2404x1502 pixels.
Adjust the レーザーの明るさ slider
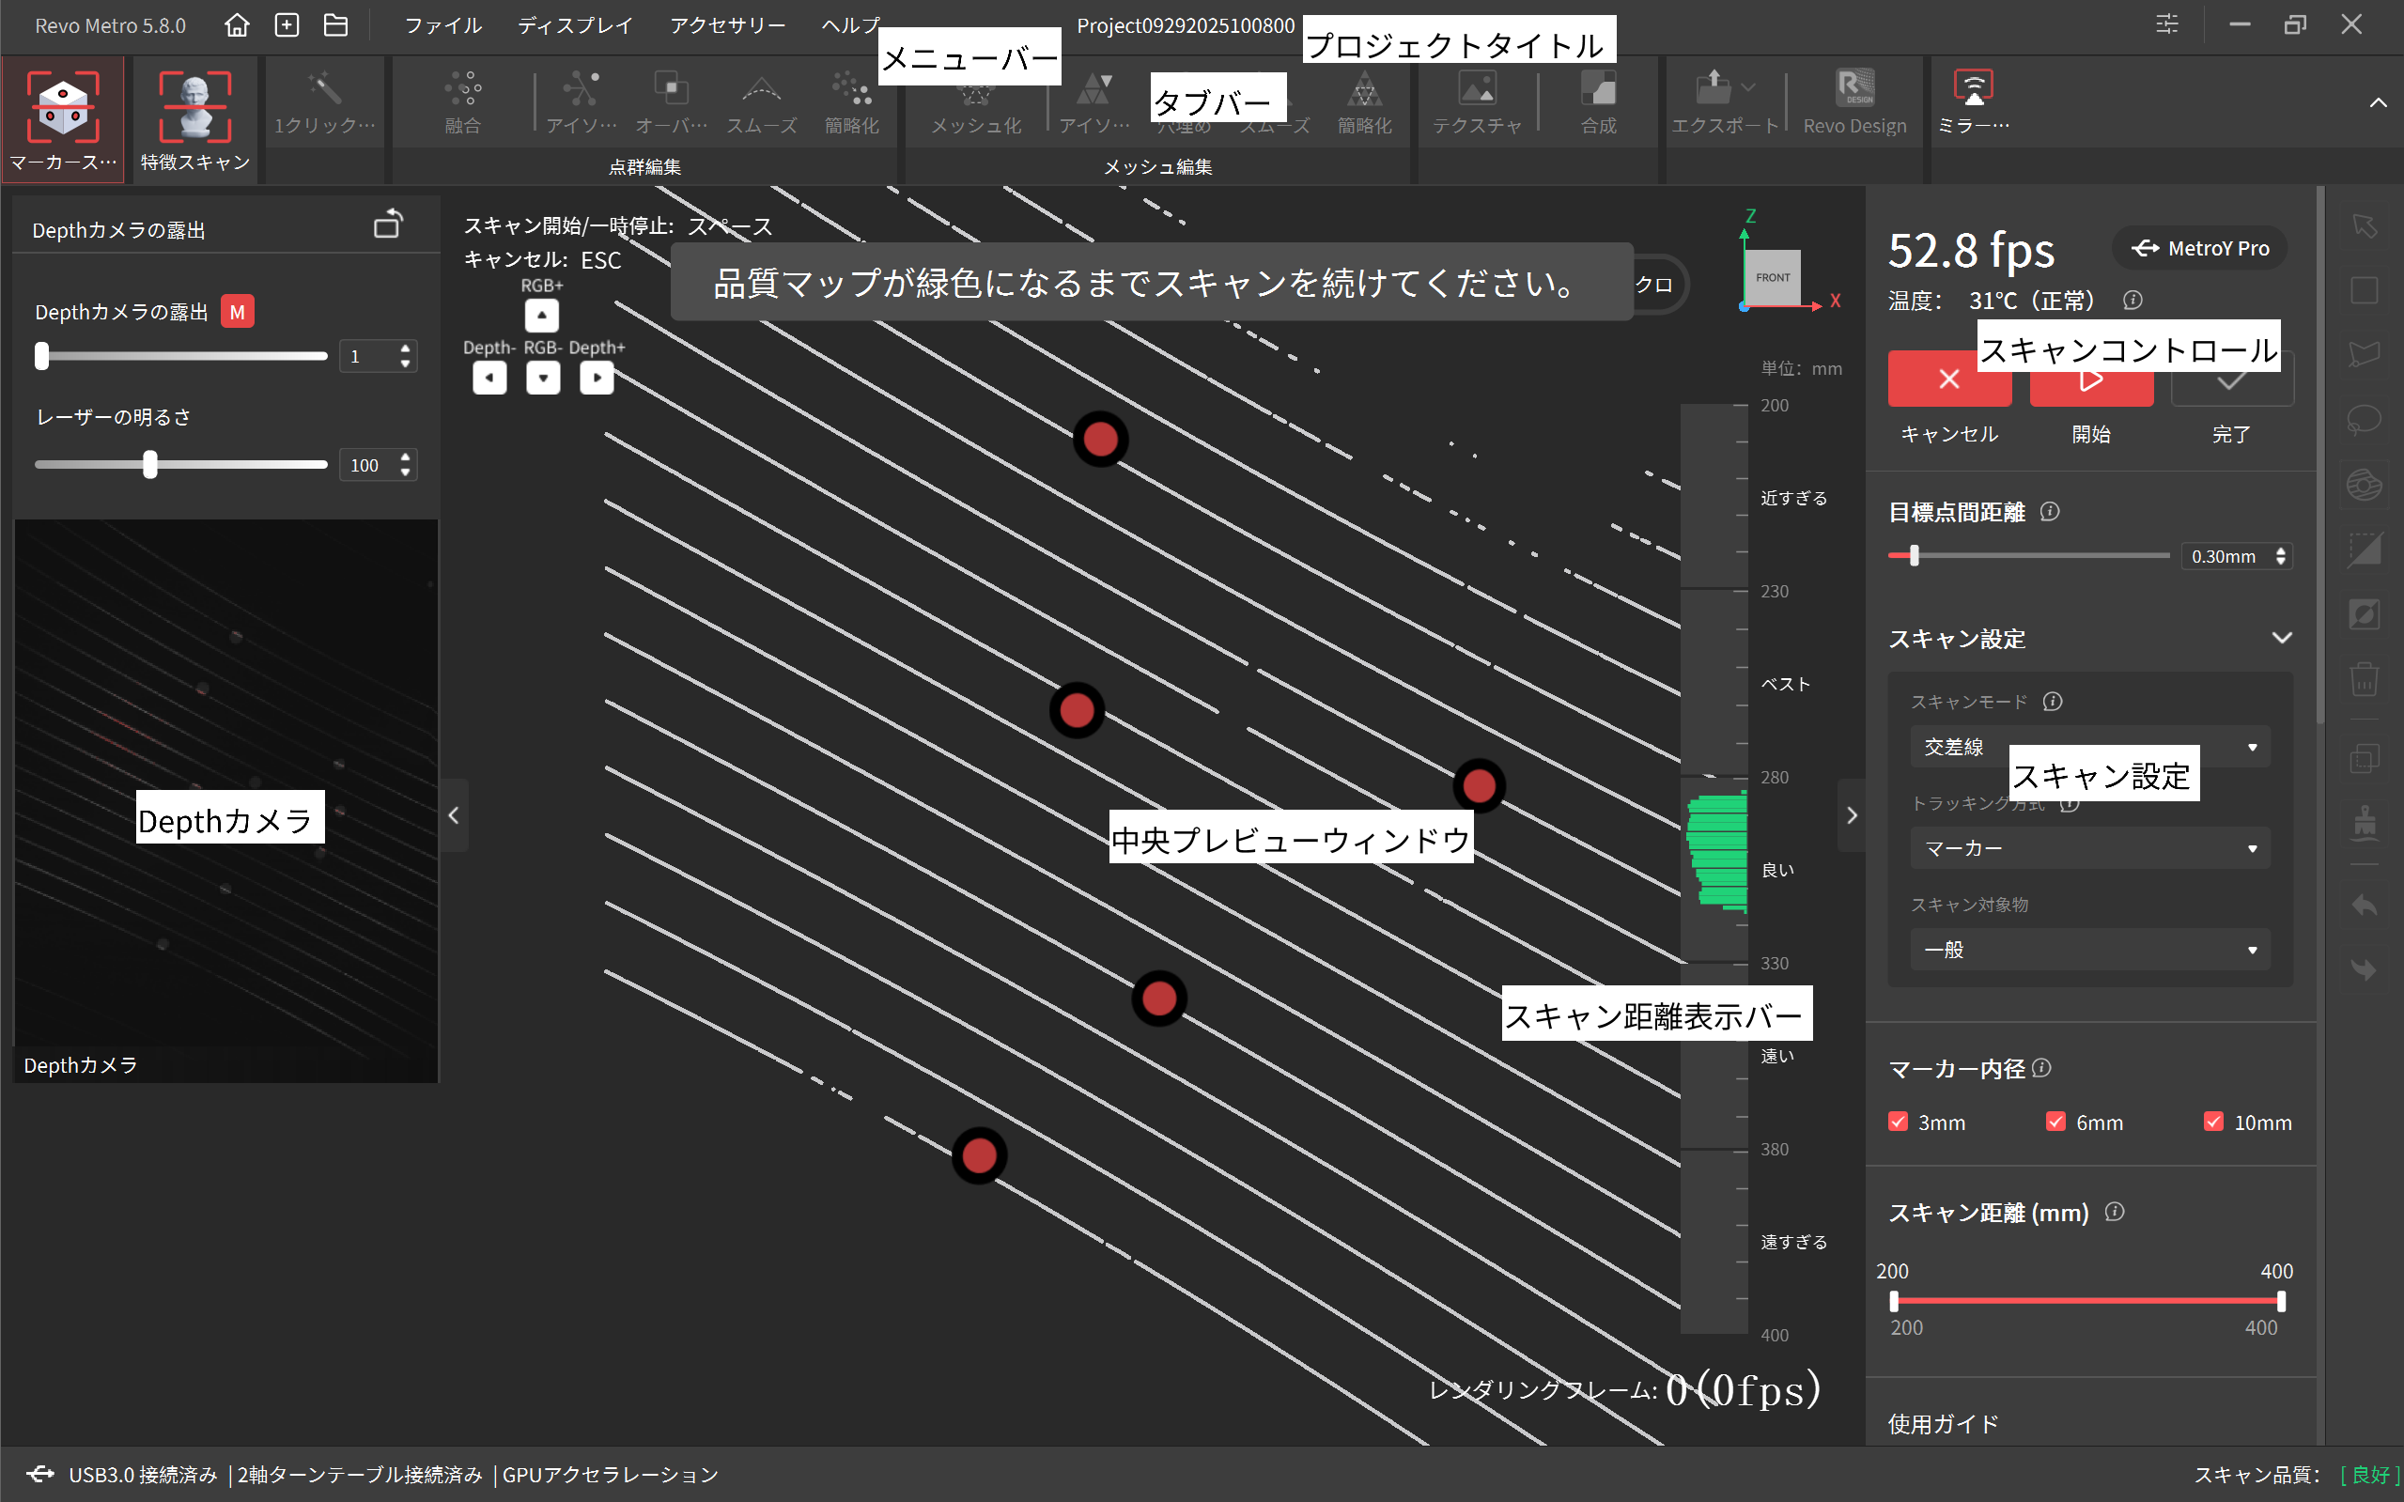(151, 464)
